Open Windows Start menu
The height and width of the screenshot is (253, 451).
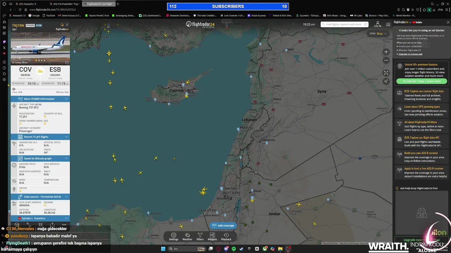163,249
